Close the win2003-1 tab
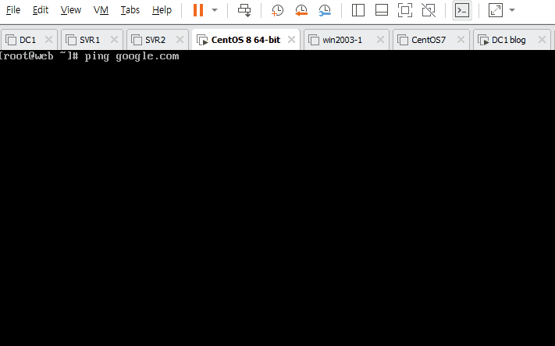Image resolution: width=555 pixels, height=346 pixels. pos(380,40)
